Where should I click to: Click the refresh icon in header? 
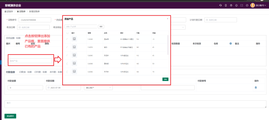247,5
